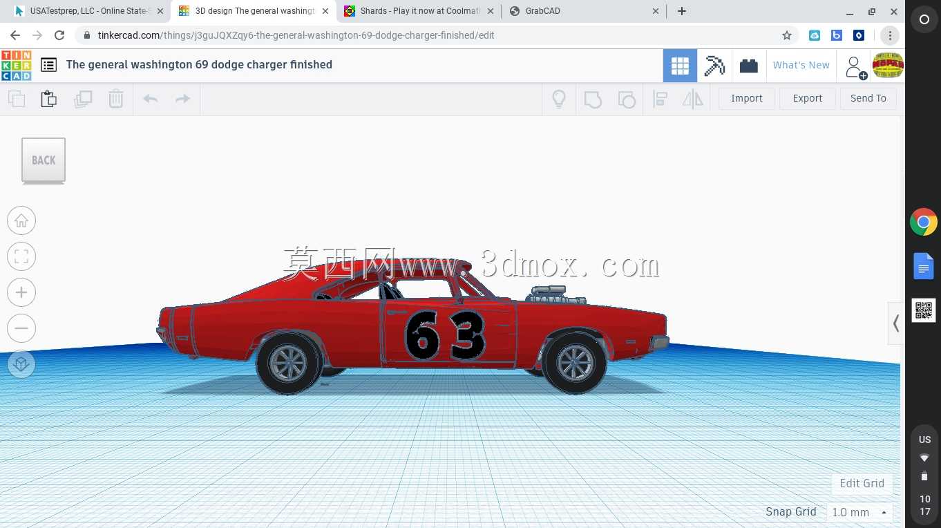Open the designs list menu icon
The width and height of the screenshot is (941, 528).
[x=48, y=65]
